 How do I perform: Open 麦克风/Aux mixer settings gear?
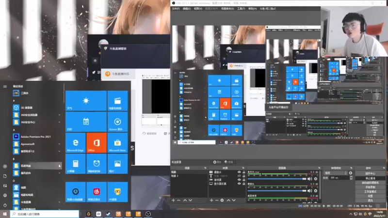coord(316,179)
